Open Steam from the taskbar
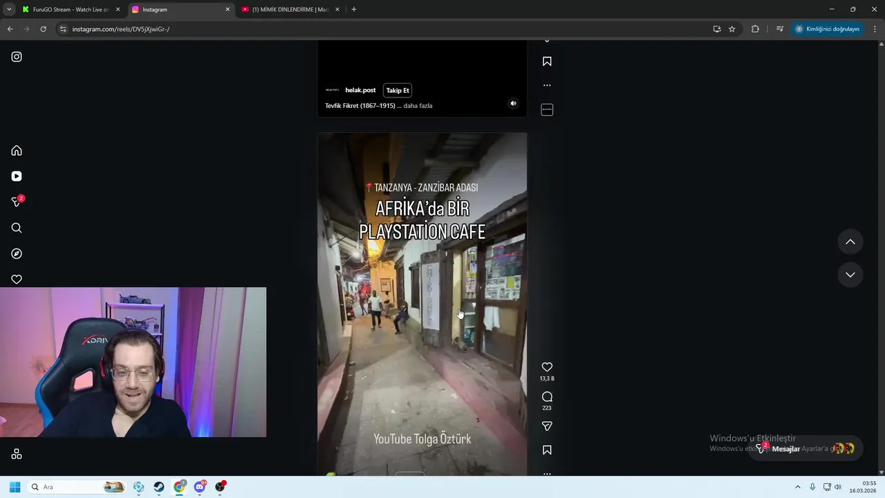Viewport: 885px width, 498px height. (159, 487)
